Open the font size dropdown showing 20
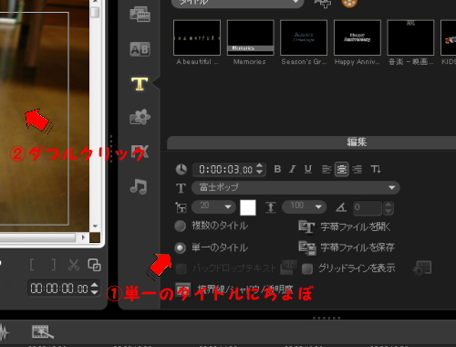456x347 pixels. tap(213, 206)
